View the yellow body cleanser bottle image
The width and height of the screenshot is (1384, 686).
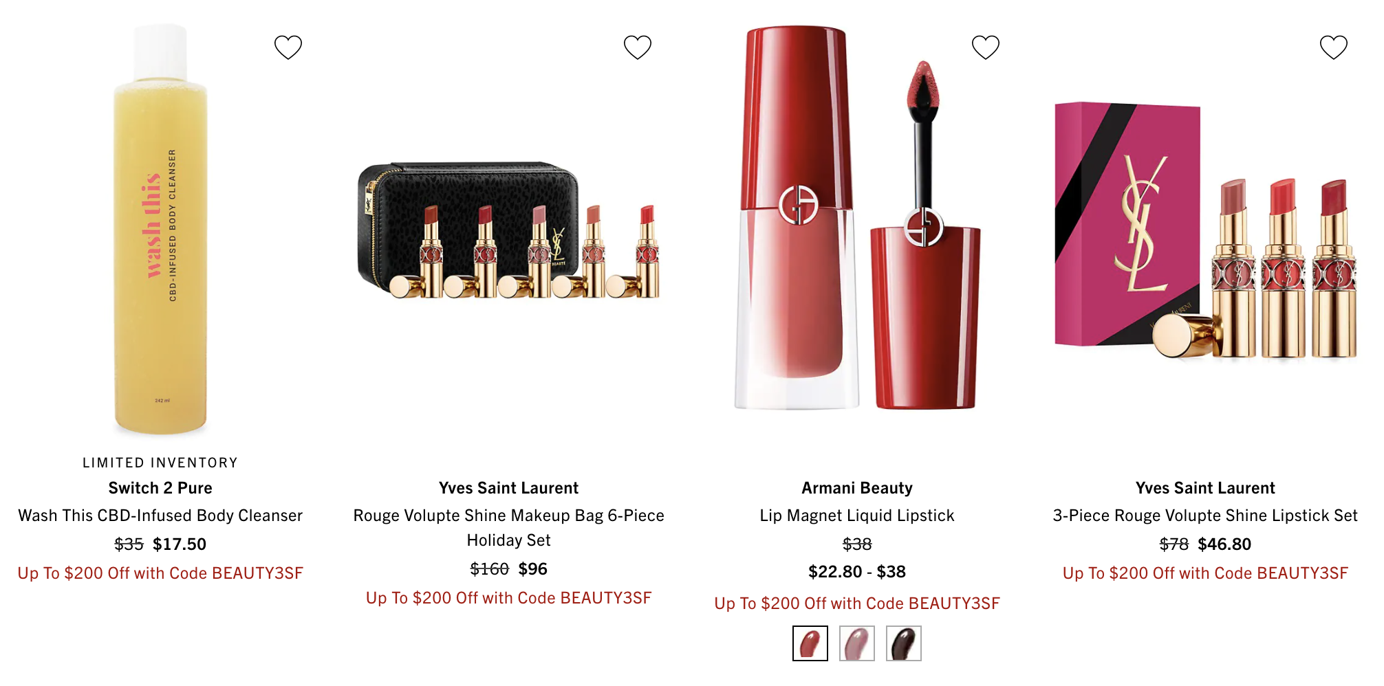[x=160, y=230]
